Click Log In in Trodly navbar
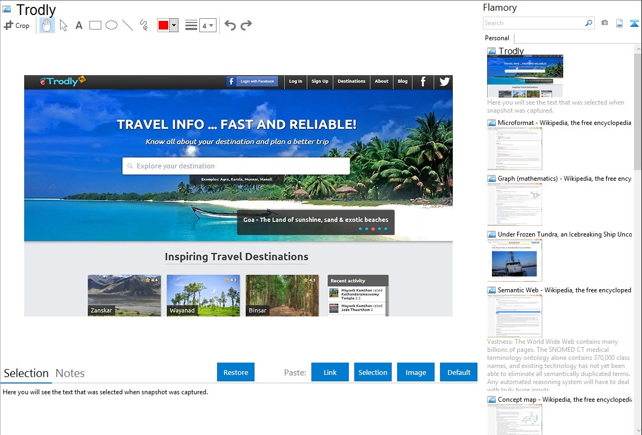 pyautogui.click(x=295, y=81)
